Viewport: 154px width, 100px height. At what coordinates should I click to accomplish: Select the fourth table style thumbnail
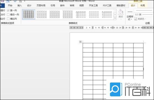(68, 14)
